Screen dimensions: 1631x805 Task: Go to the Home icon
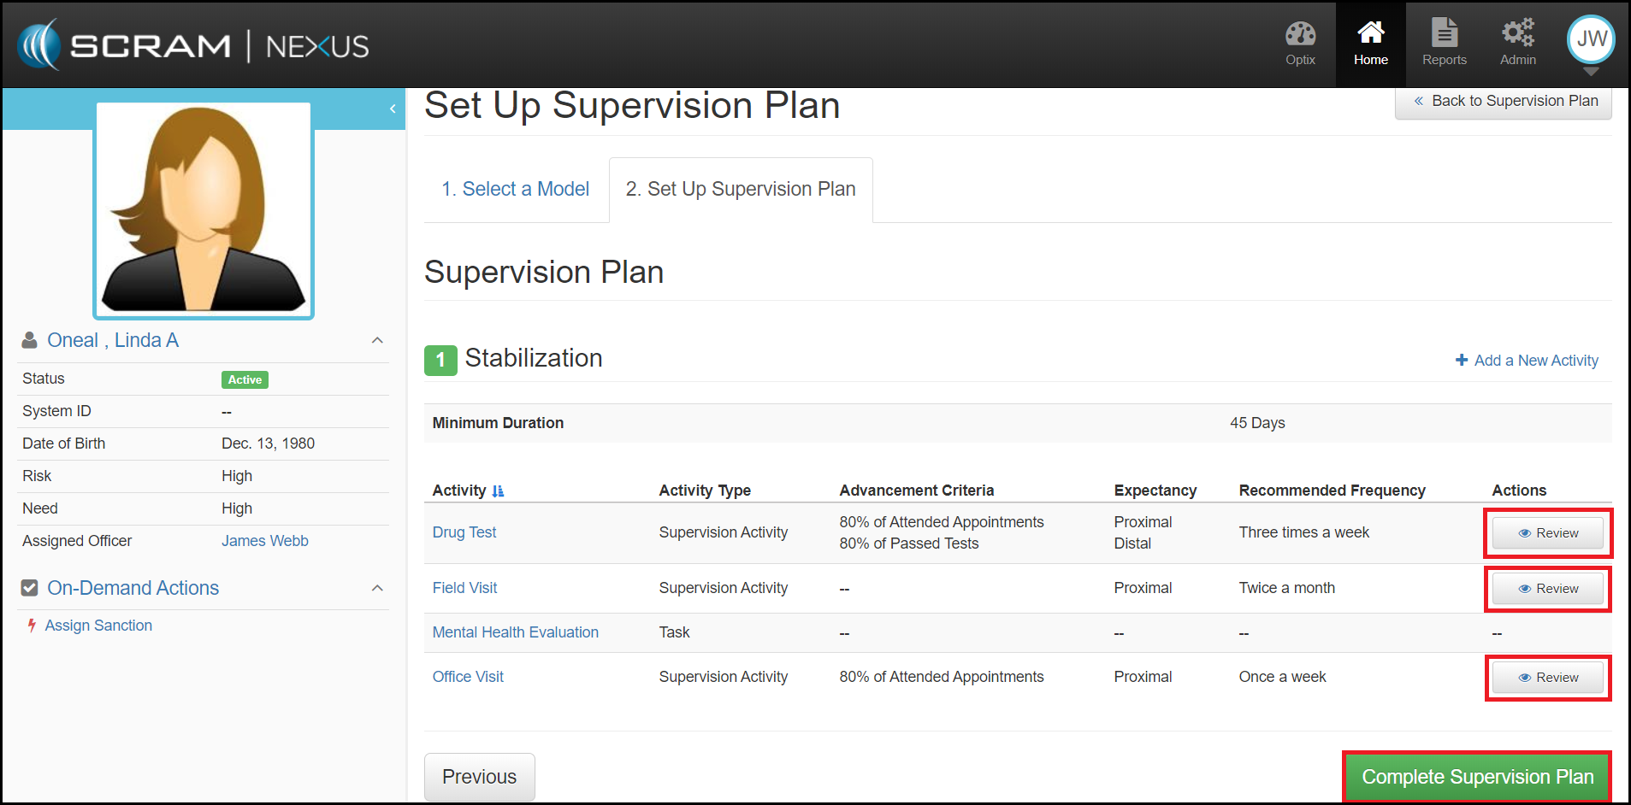pos(1370,34)
